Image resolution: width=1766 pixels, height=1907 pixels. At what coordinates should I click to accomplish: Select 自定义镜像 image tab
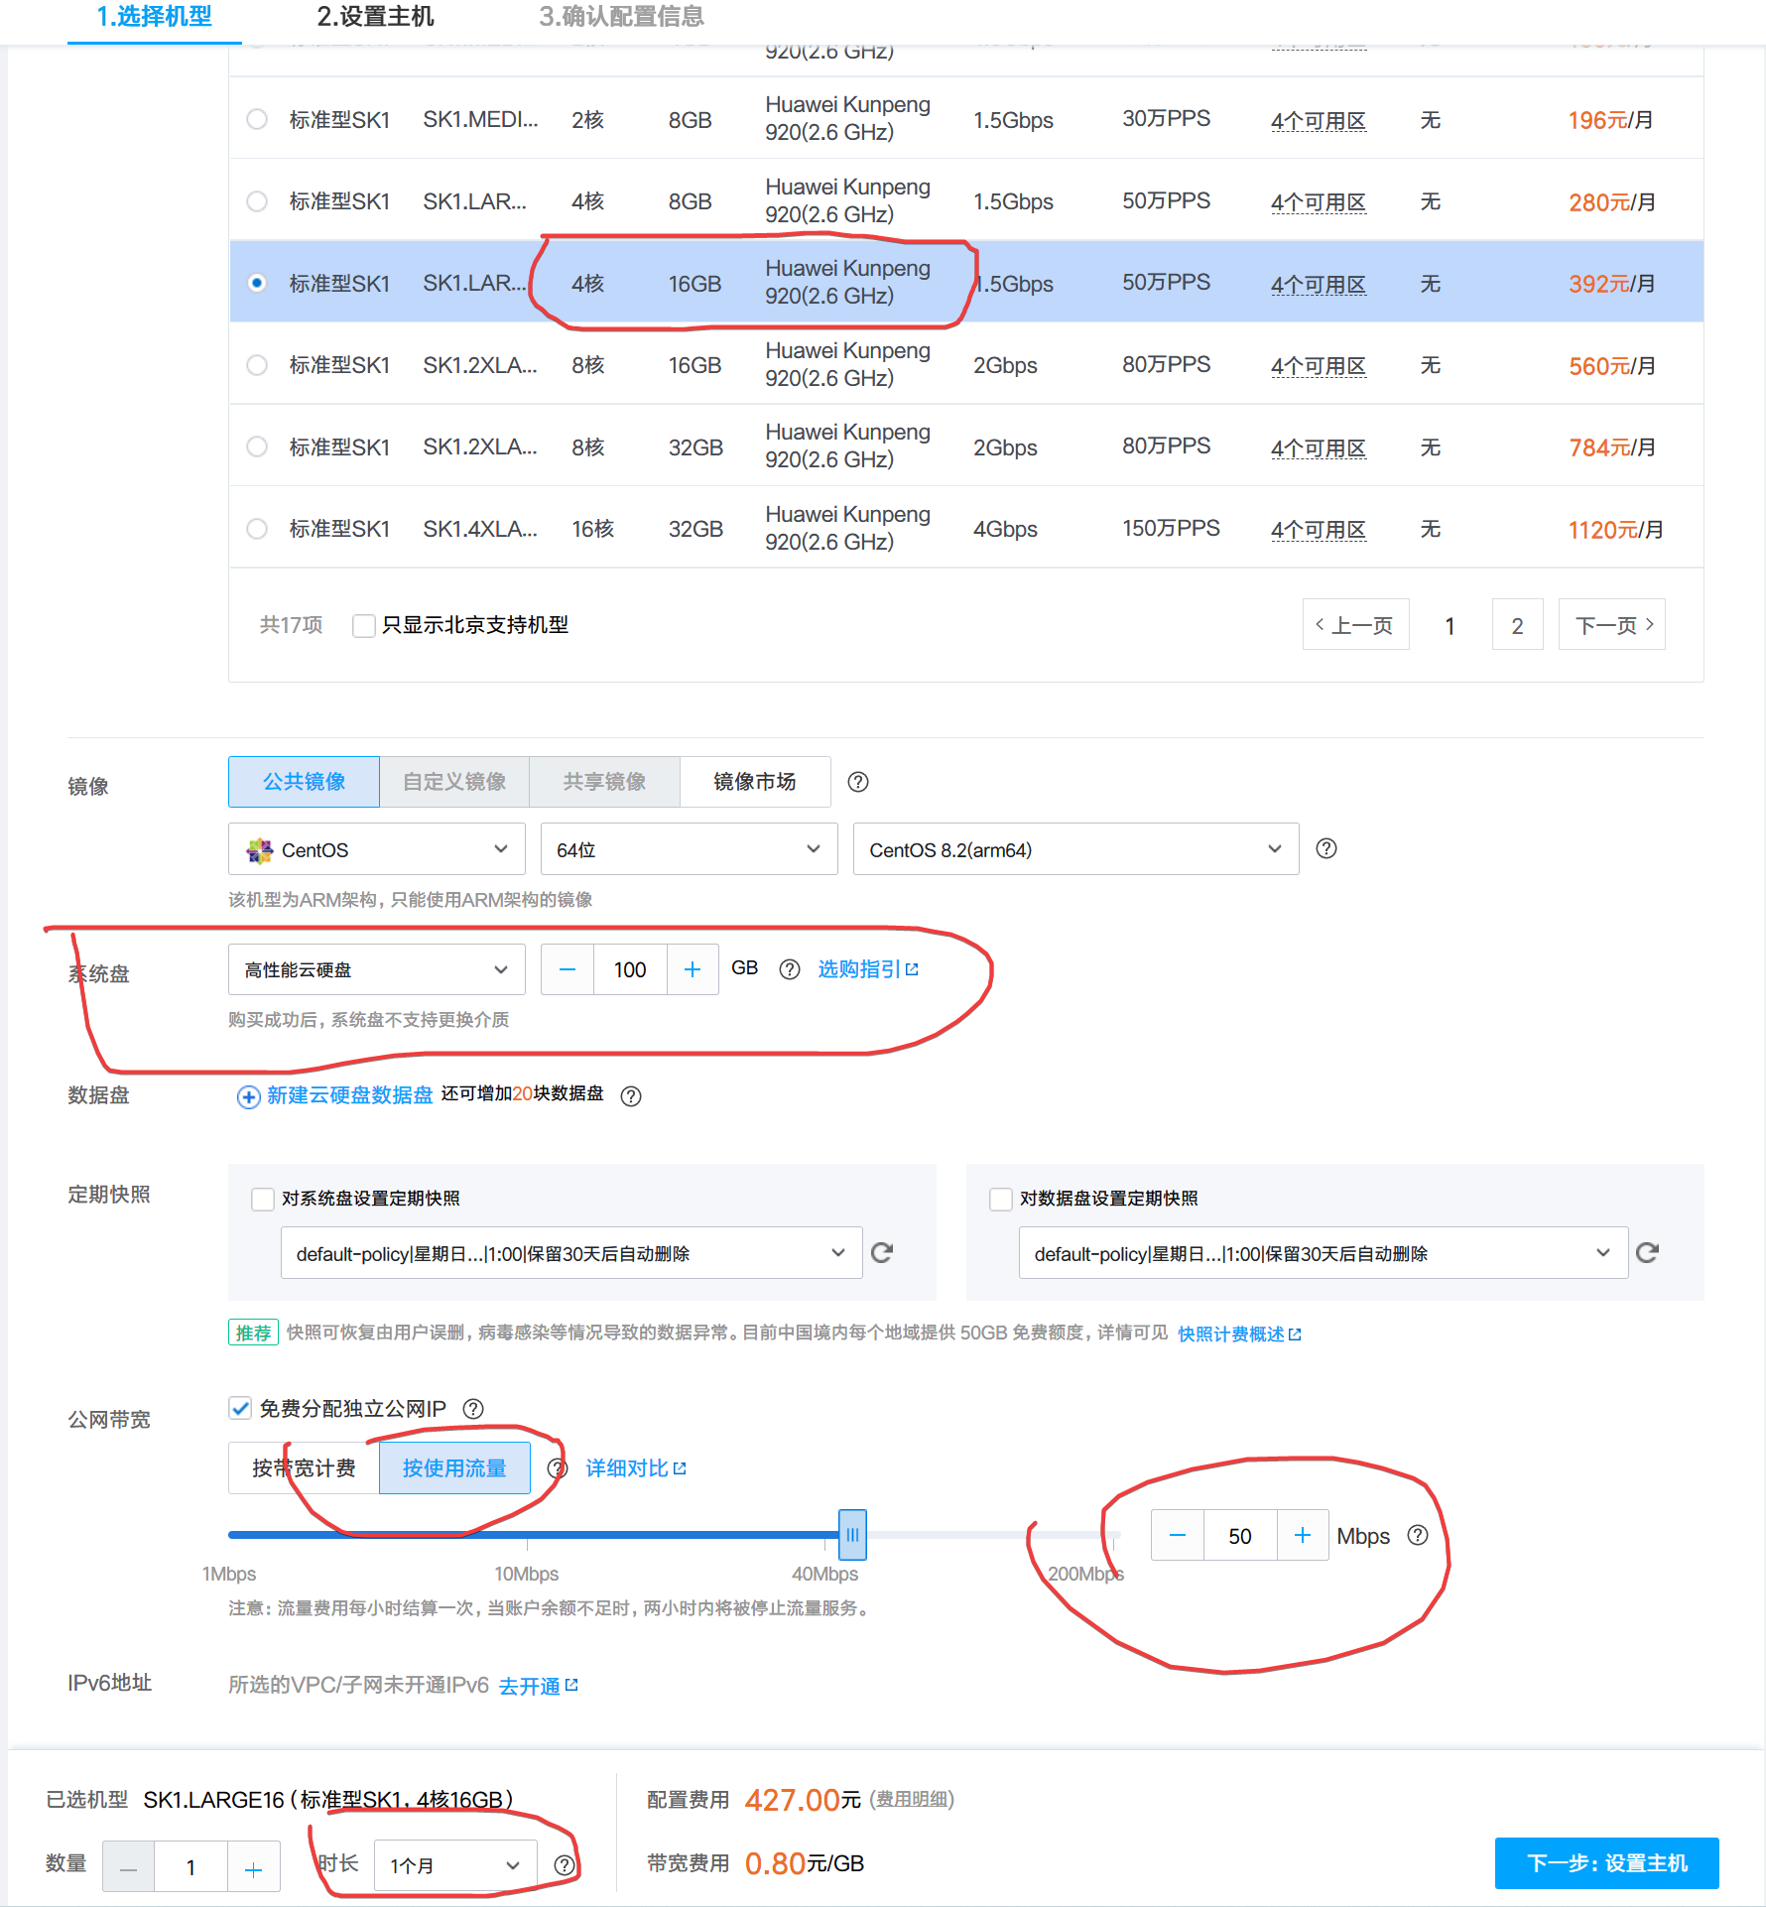pos(454,782)
